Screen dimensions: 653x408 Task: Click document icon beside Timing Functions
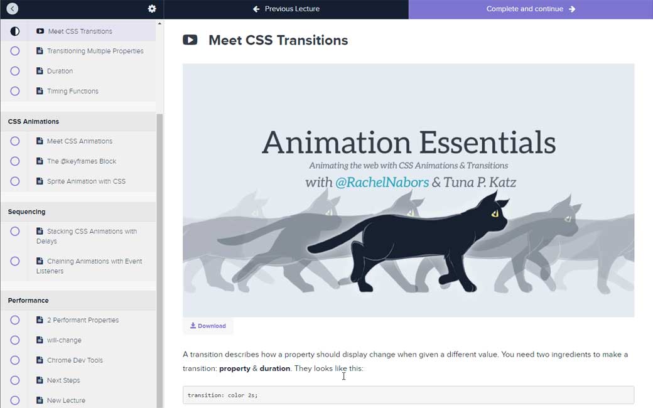click(x=40, y=91)
